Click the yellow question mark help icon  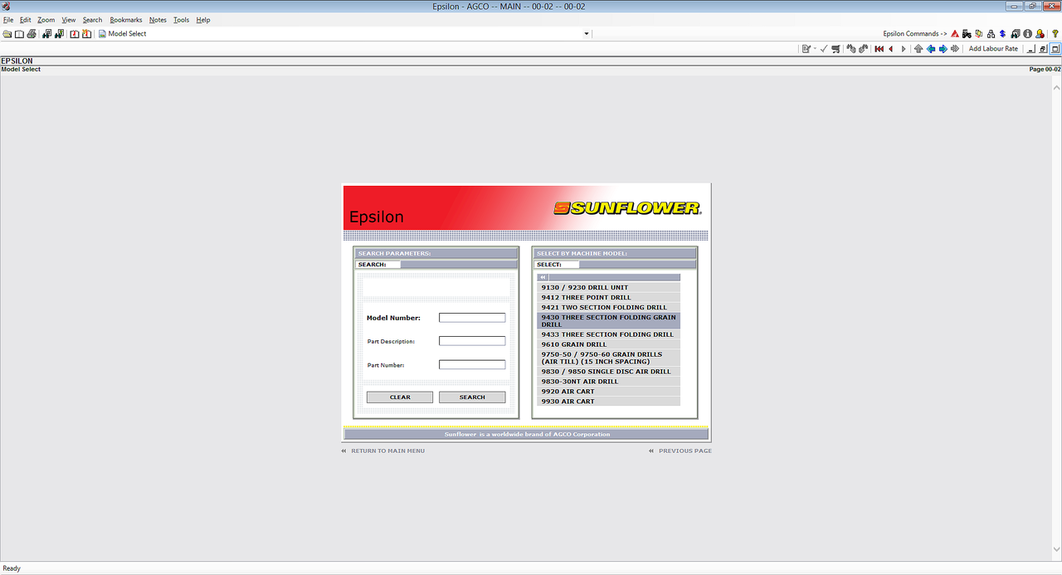coord(1055,34)
